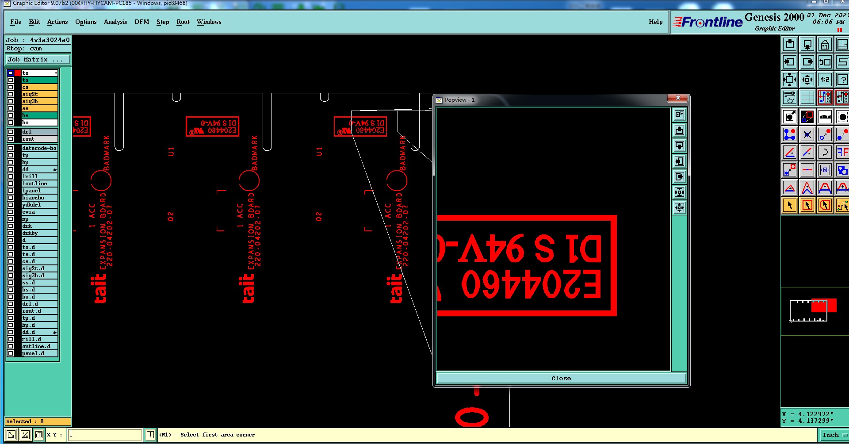Viewport: 849px width, 444px height.
Task: Select the rotate curved-arrow tool
Action: click(x=825, y=152)
